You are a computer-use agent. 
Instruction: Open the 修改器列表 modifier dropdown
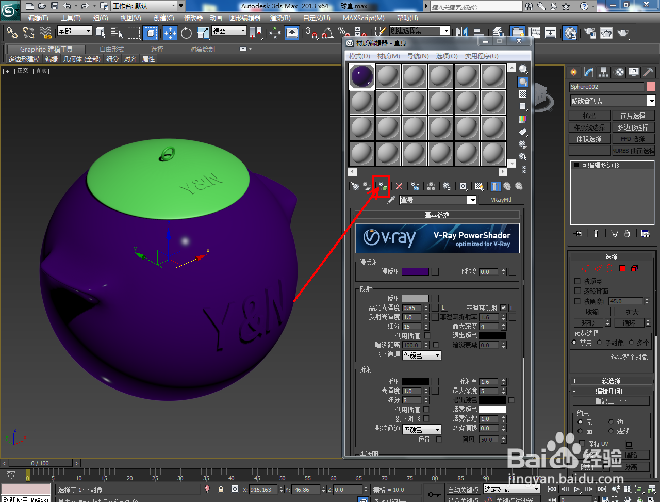coord(612,101)
